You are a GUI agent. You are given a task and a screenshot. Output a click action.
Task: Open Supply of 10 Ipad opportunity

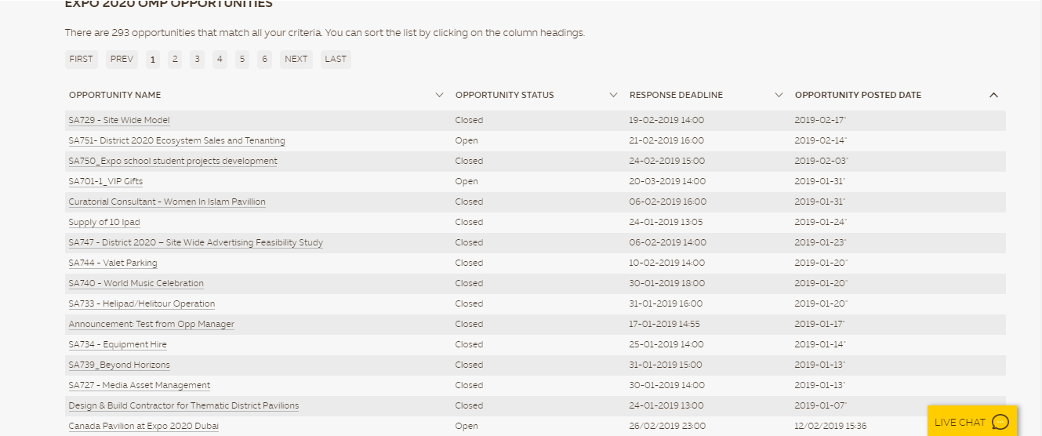(x=104, y=222)
